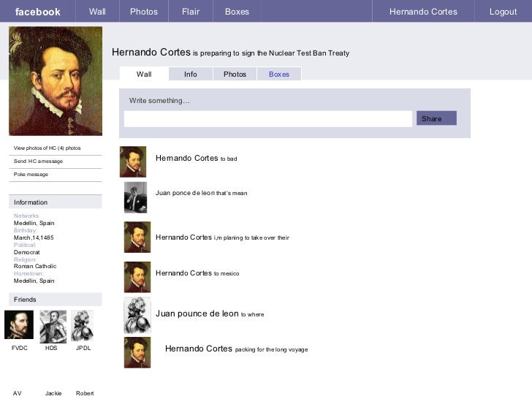Click the JPDL friend name
This screenshot has width=532, height=399.
[x=83, y=348]
